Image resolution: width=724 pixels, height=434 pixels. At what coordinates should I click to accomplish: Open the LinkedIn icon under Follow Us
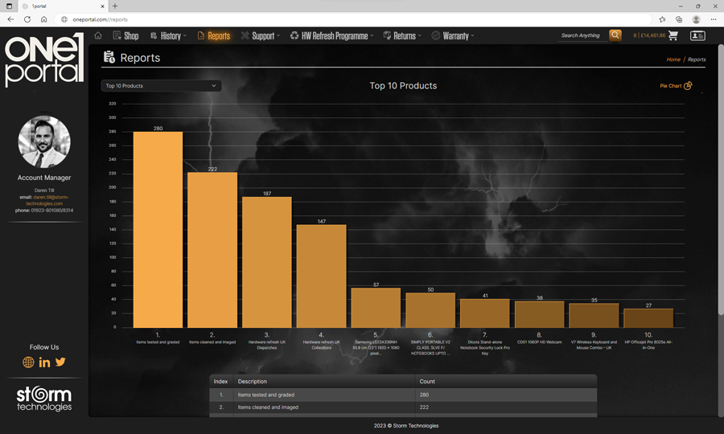(44, 362)
